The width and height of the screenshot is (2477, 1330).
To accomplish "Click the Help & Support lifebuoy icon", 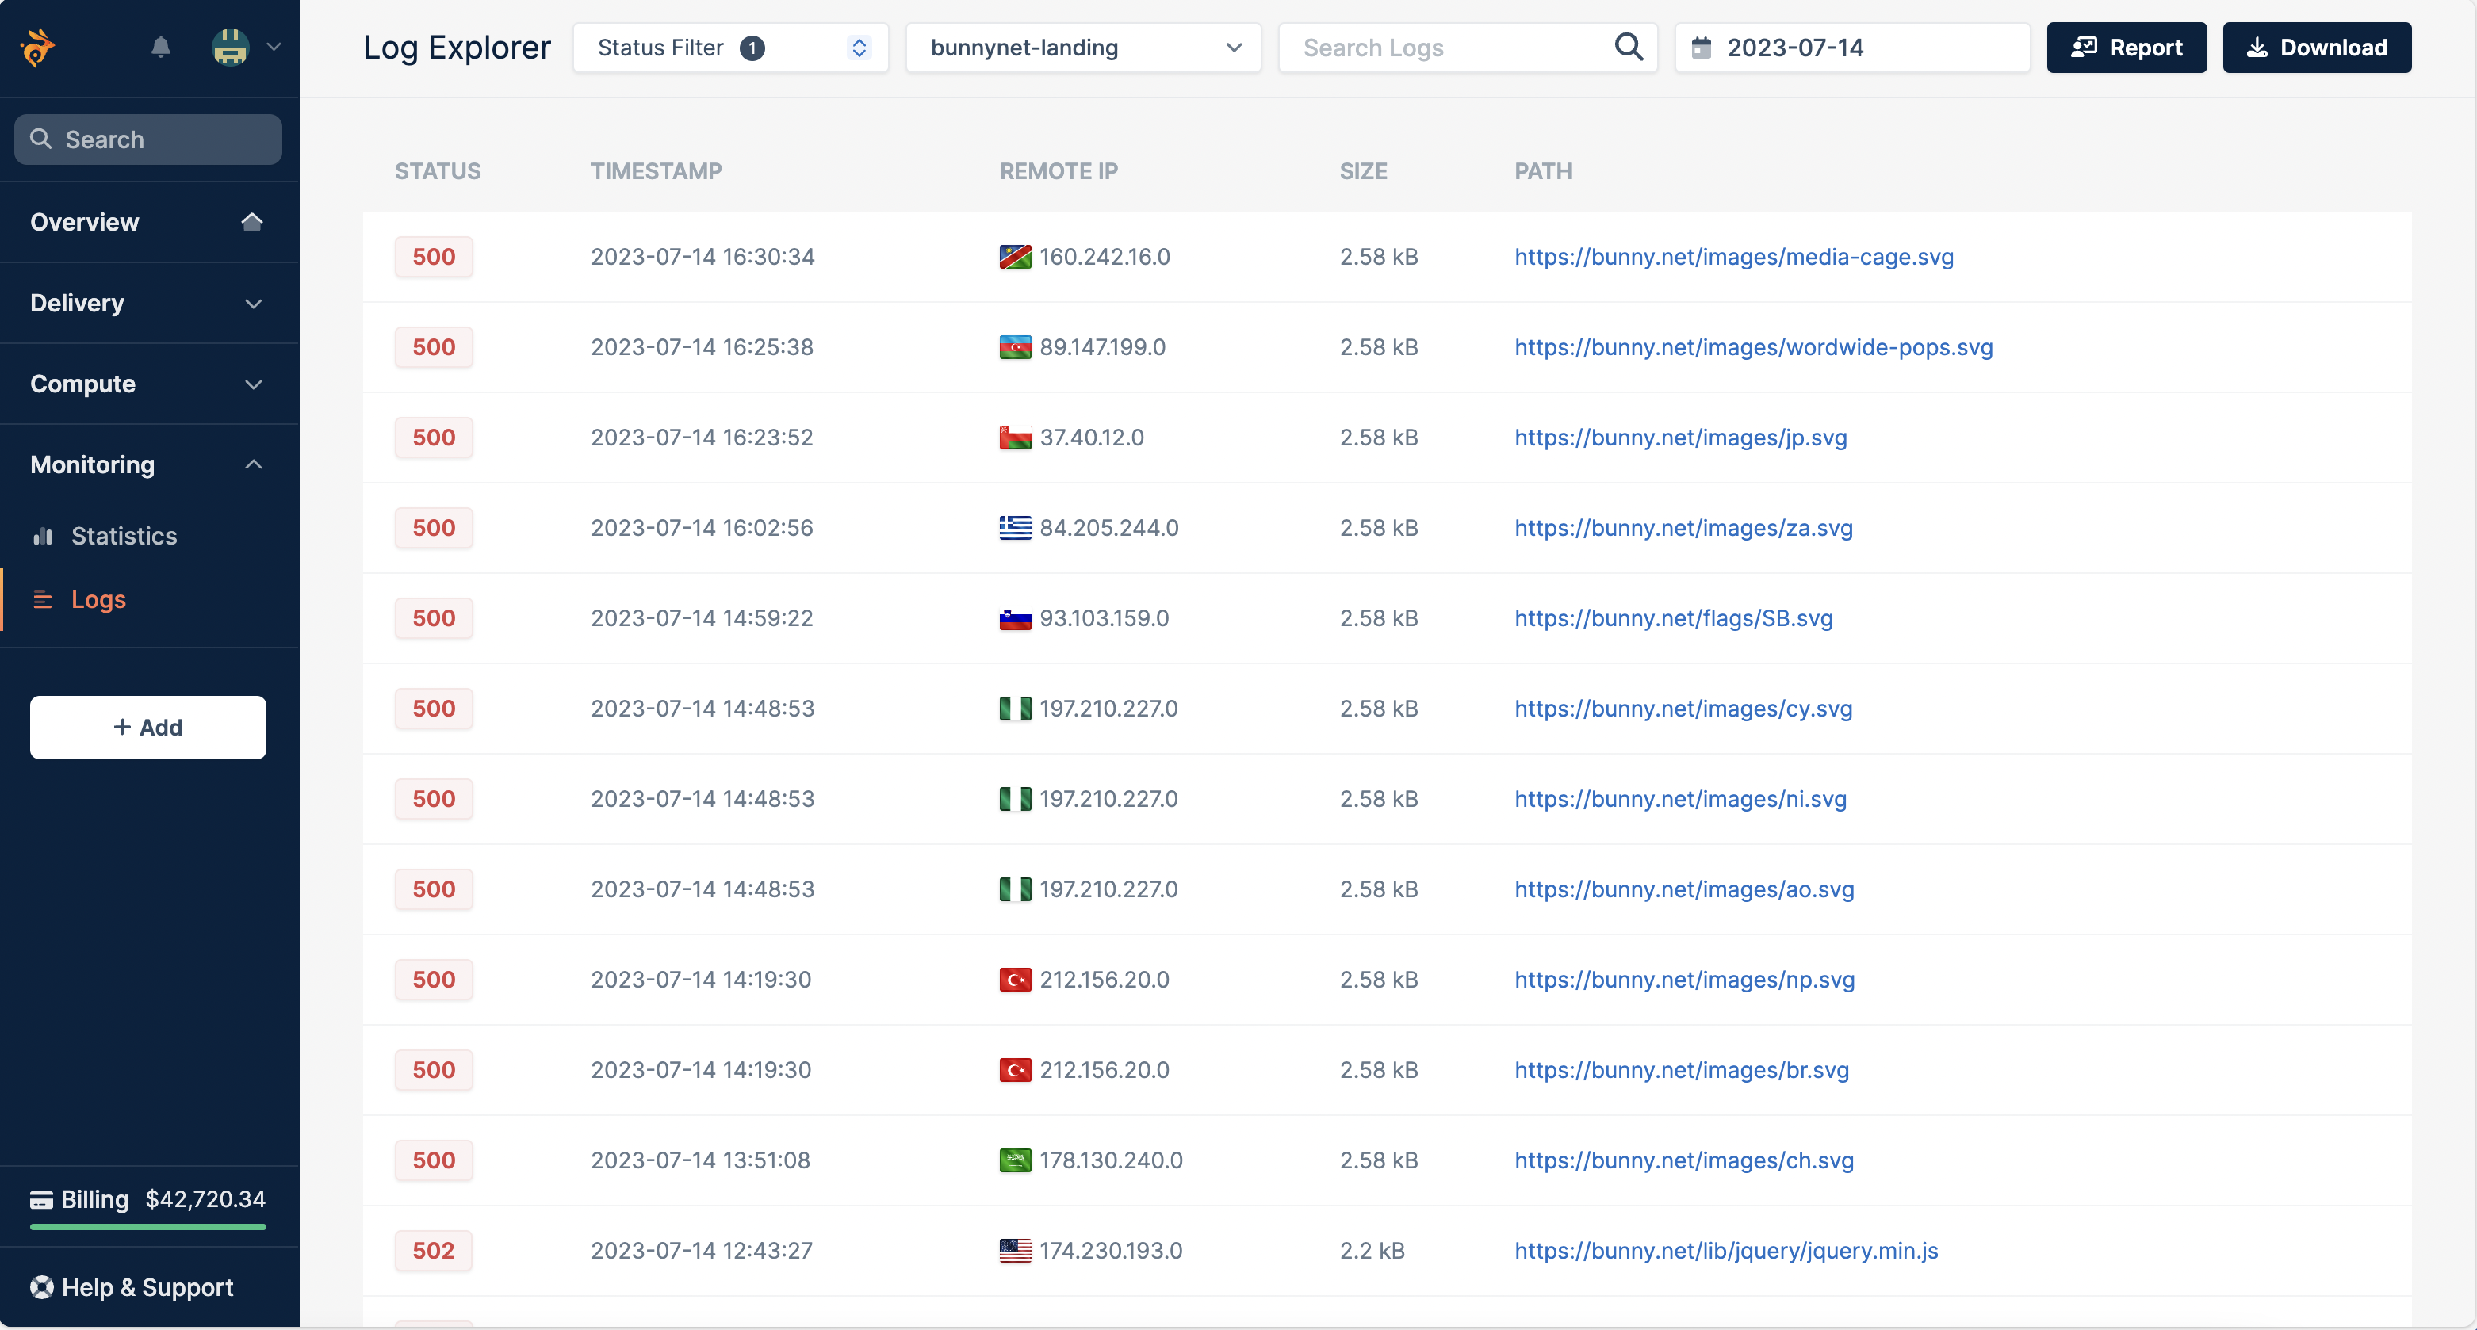I will coord(42,1286).
